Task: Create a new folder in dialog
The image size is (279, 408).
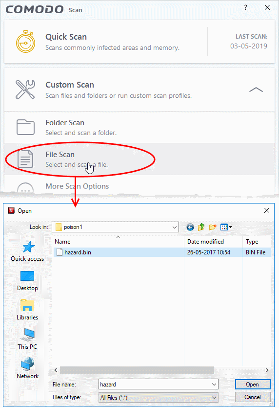Action: click(213, 227)
